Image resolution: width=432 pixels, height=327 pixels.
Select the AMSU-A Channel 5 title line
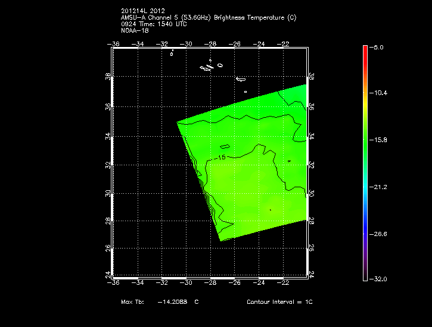point(207,18)
